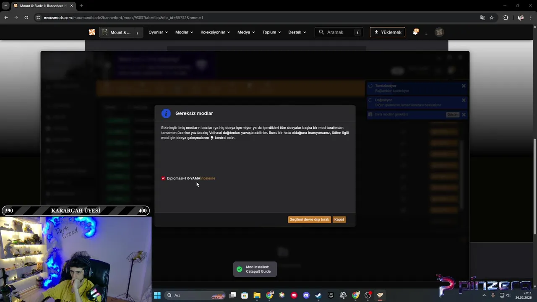Image resolution: width=537 pixels, height=302 pixels.
Task: Open Discord from the taskbar
Action: [x=306, y=295]
